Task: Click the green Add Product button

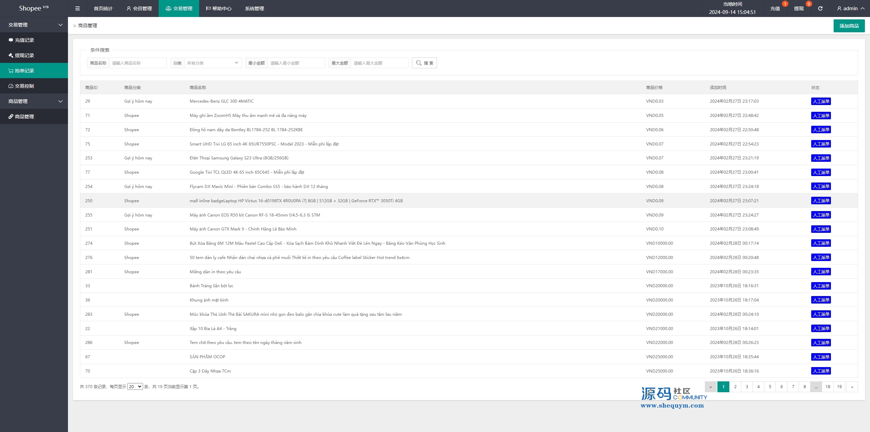Action: coord(849,26)
